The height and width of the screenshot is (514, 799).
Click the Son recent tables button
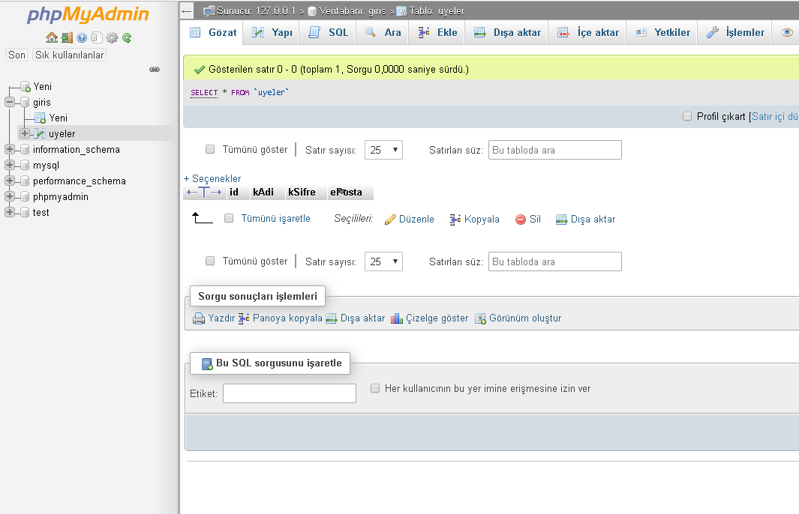[x=17, y=55]
